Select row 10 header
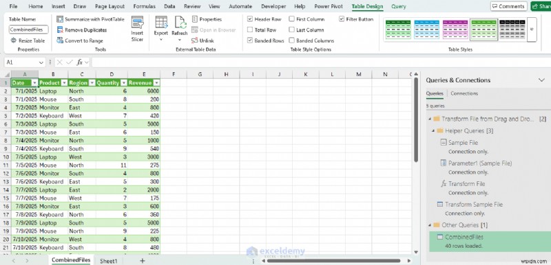Viewport: 551px width, 265px height. click(x=6, y=157)
